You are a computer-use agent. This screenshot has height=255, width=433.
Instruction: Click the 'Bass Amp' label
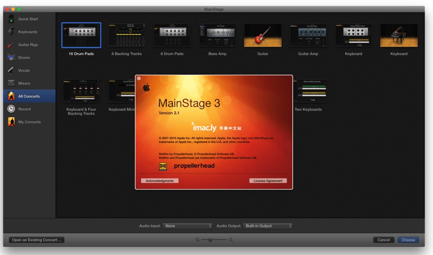pos(217,54)
